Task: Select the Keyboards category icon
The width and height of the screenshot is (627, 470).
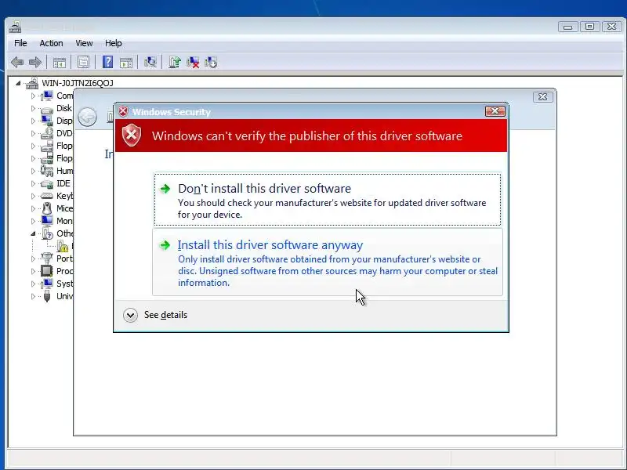Action: (x=47, y=196)
